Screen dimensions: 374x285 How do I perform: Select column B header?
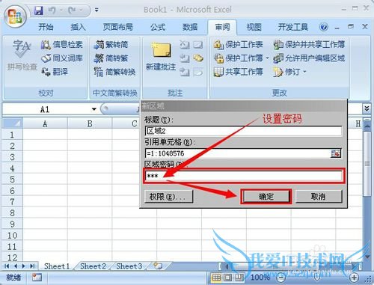point(90,123)
